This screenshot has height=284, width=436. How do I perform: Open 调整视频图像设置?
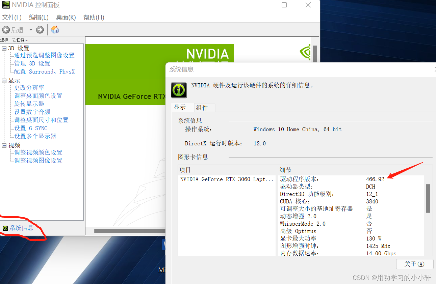click(x=38, y=161)
